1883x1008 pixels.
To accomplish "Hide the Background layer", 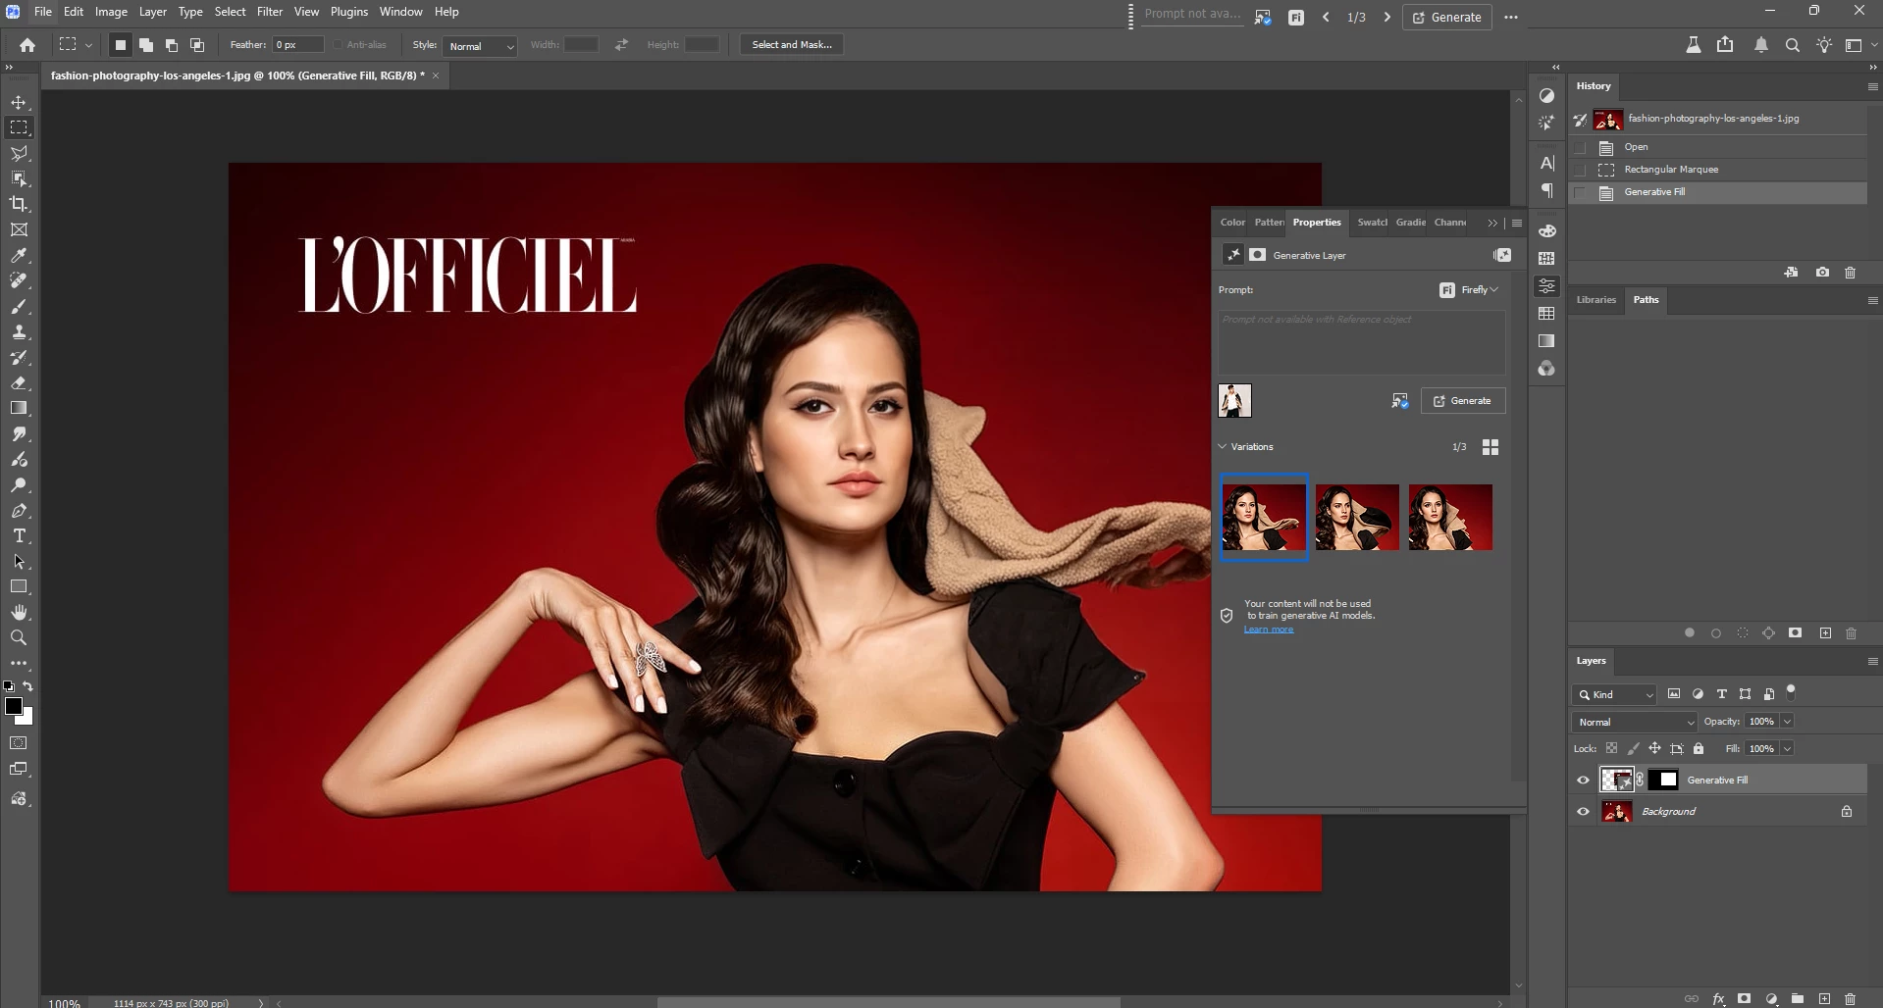I will 1583,812.
